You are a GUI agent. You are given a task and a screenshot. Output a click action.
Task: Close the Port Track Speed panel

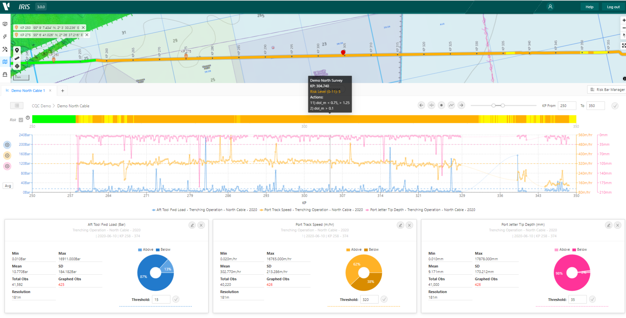[x=410, y=225]
